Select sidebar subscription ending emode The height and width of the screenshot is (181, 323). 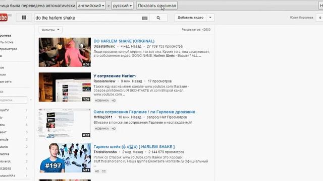(x=5, y=140)
